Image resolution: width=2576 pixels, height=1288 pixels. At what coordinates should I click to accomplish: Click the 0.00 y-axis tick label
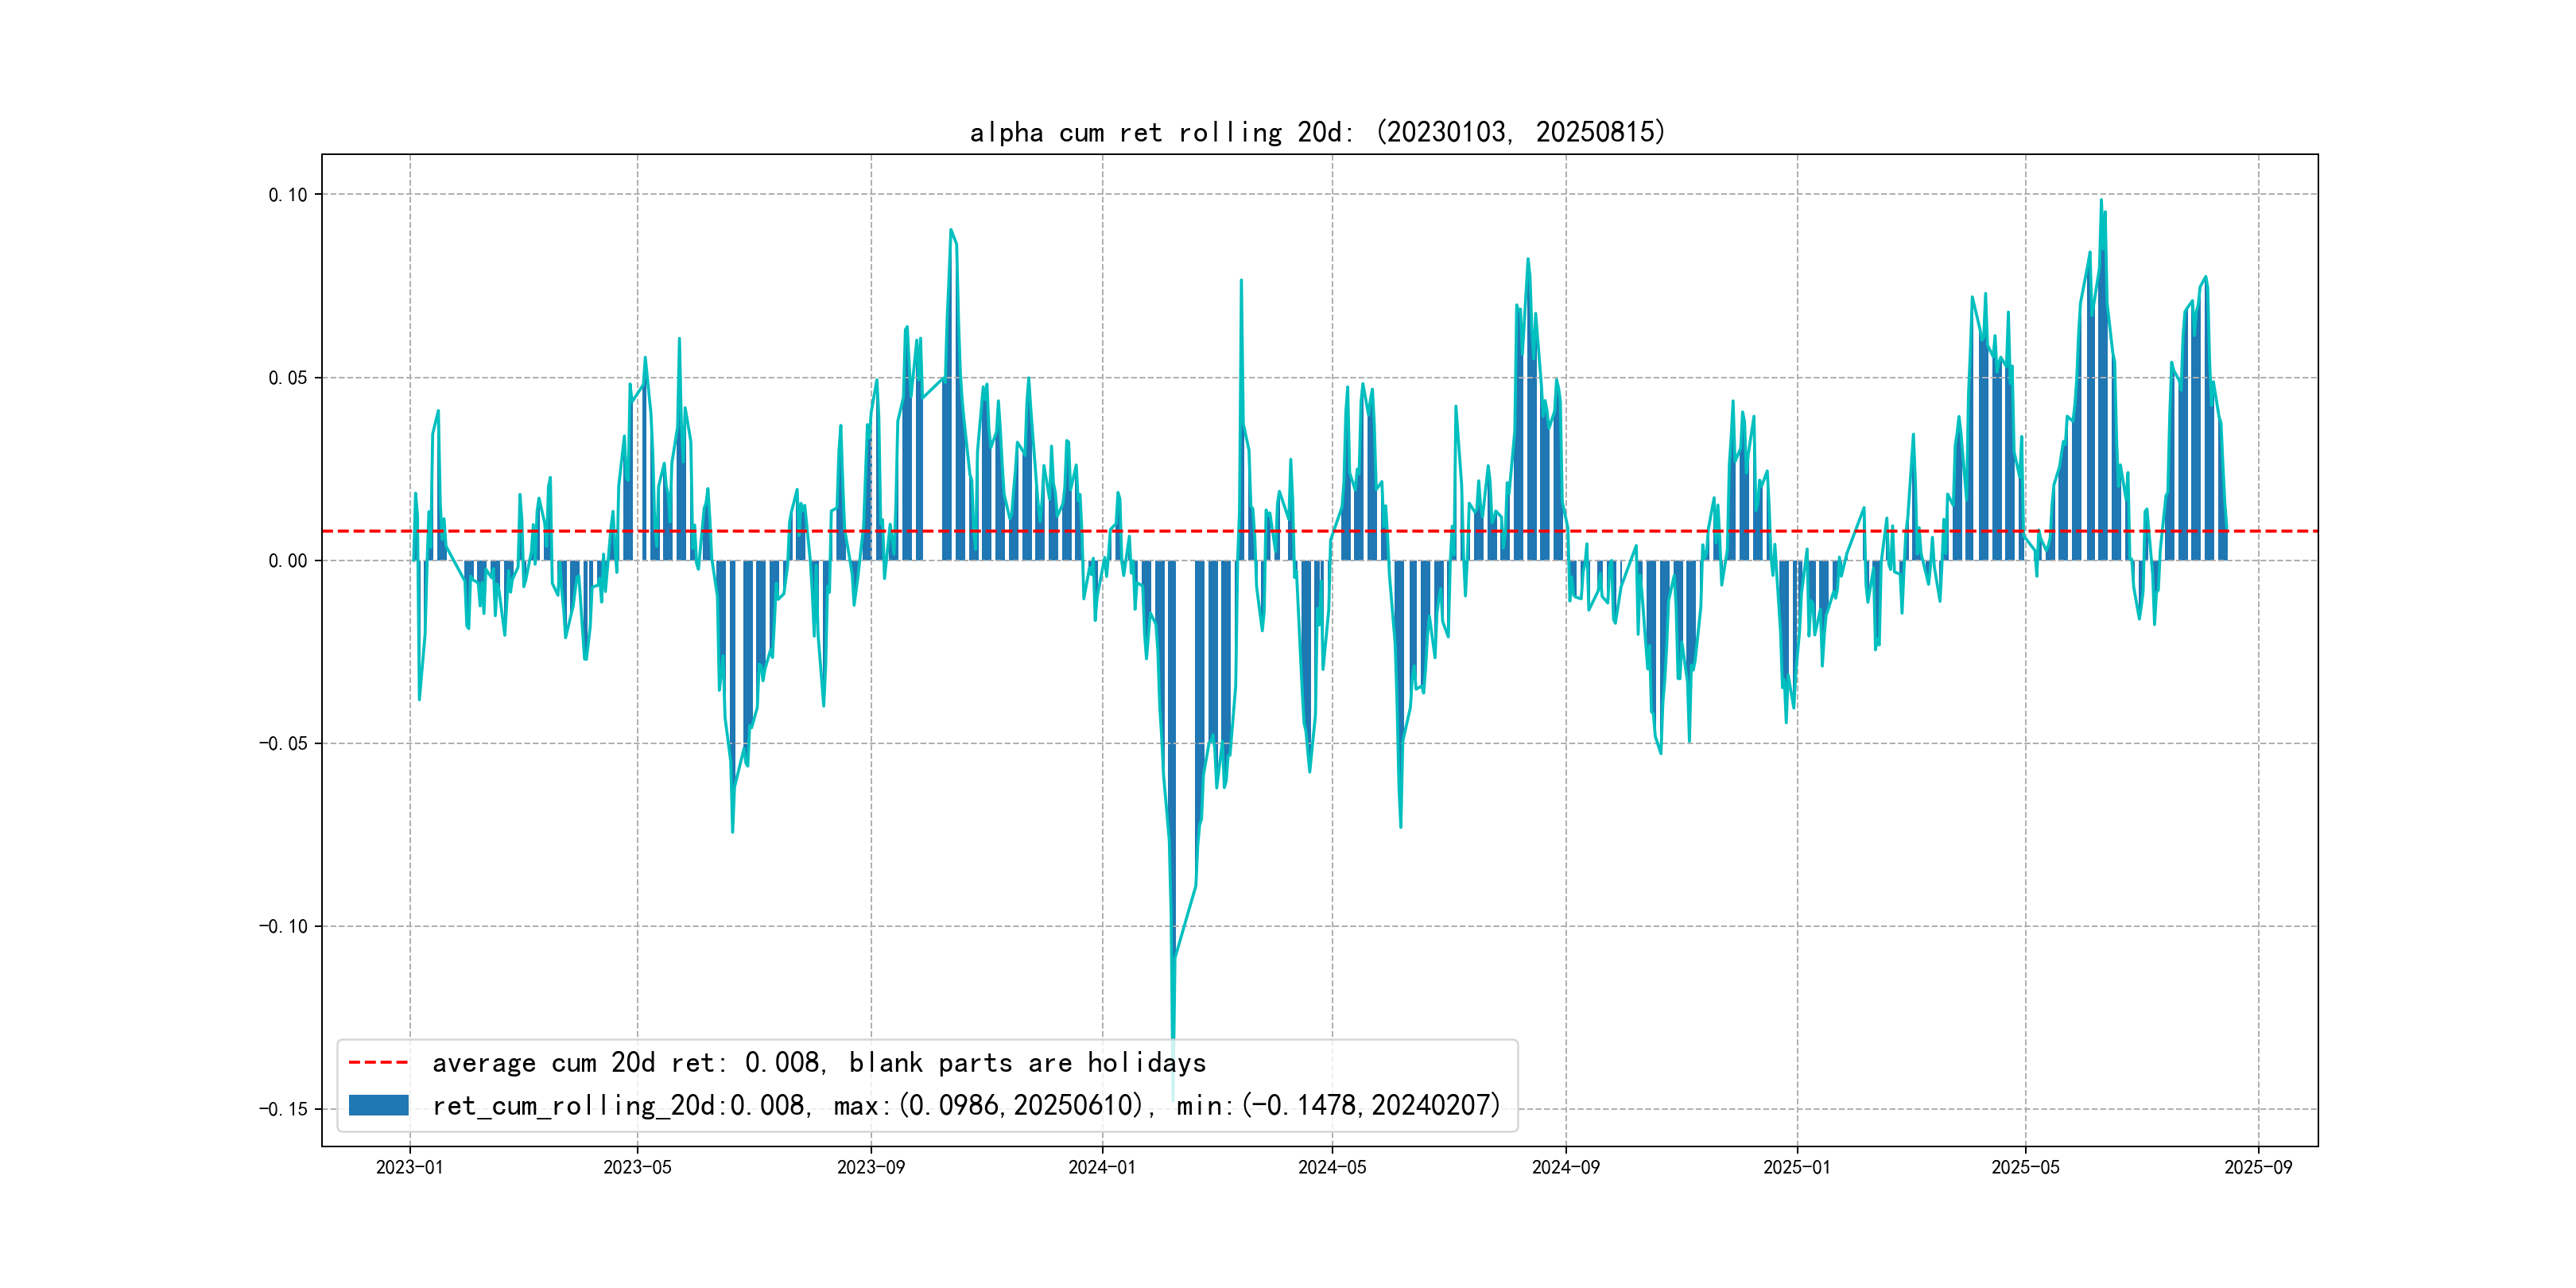287,561
